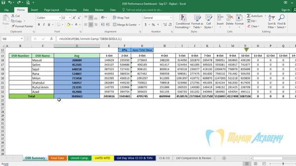296x166 pixels.
Task: Click AutoSum button
Action: [x=255, y=16]
